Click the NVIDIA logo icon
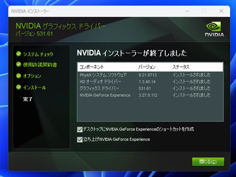Image resolution: width=236 pixels, height=177 pixels. coord(214,29)
